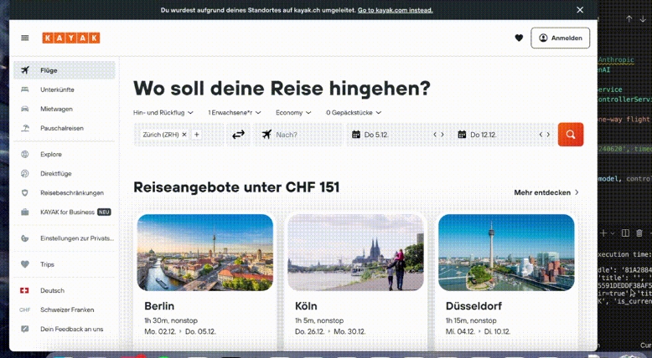Click the airplane icon next to Flüge

click(25, 70)
